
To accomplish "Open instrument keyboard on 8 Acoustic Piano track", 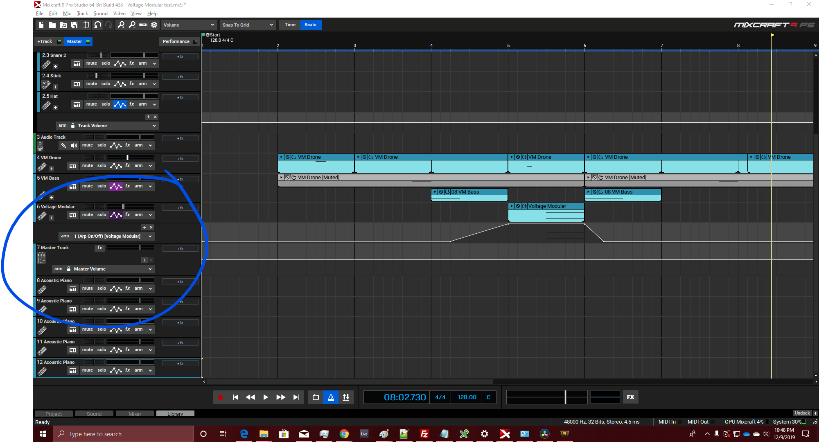I will point(72,289).
